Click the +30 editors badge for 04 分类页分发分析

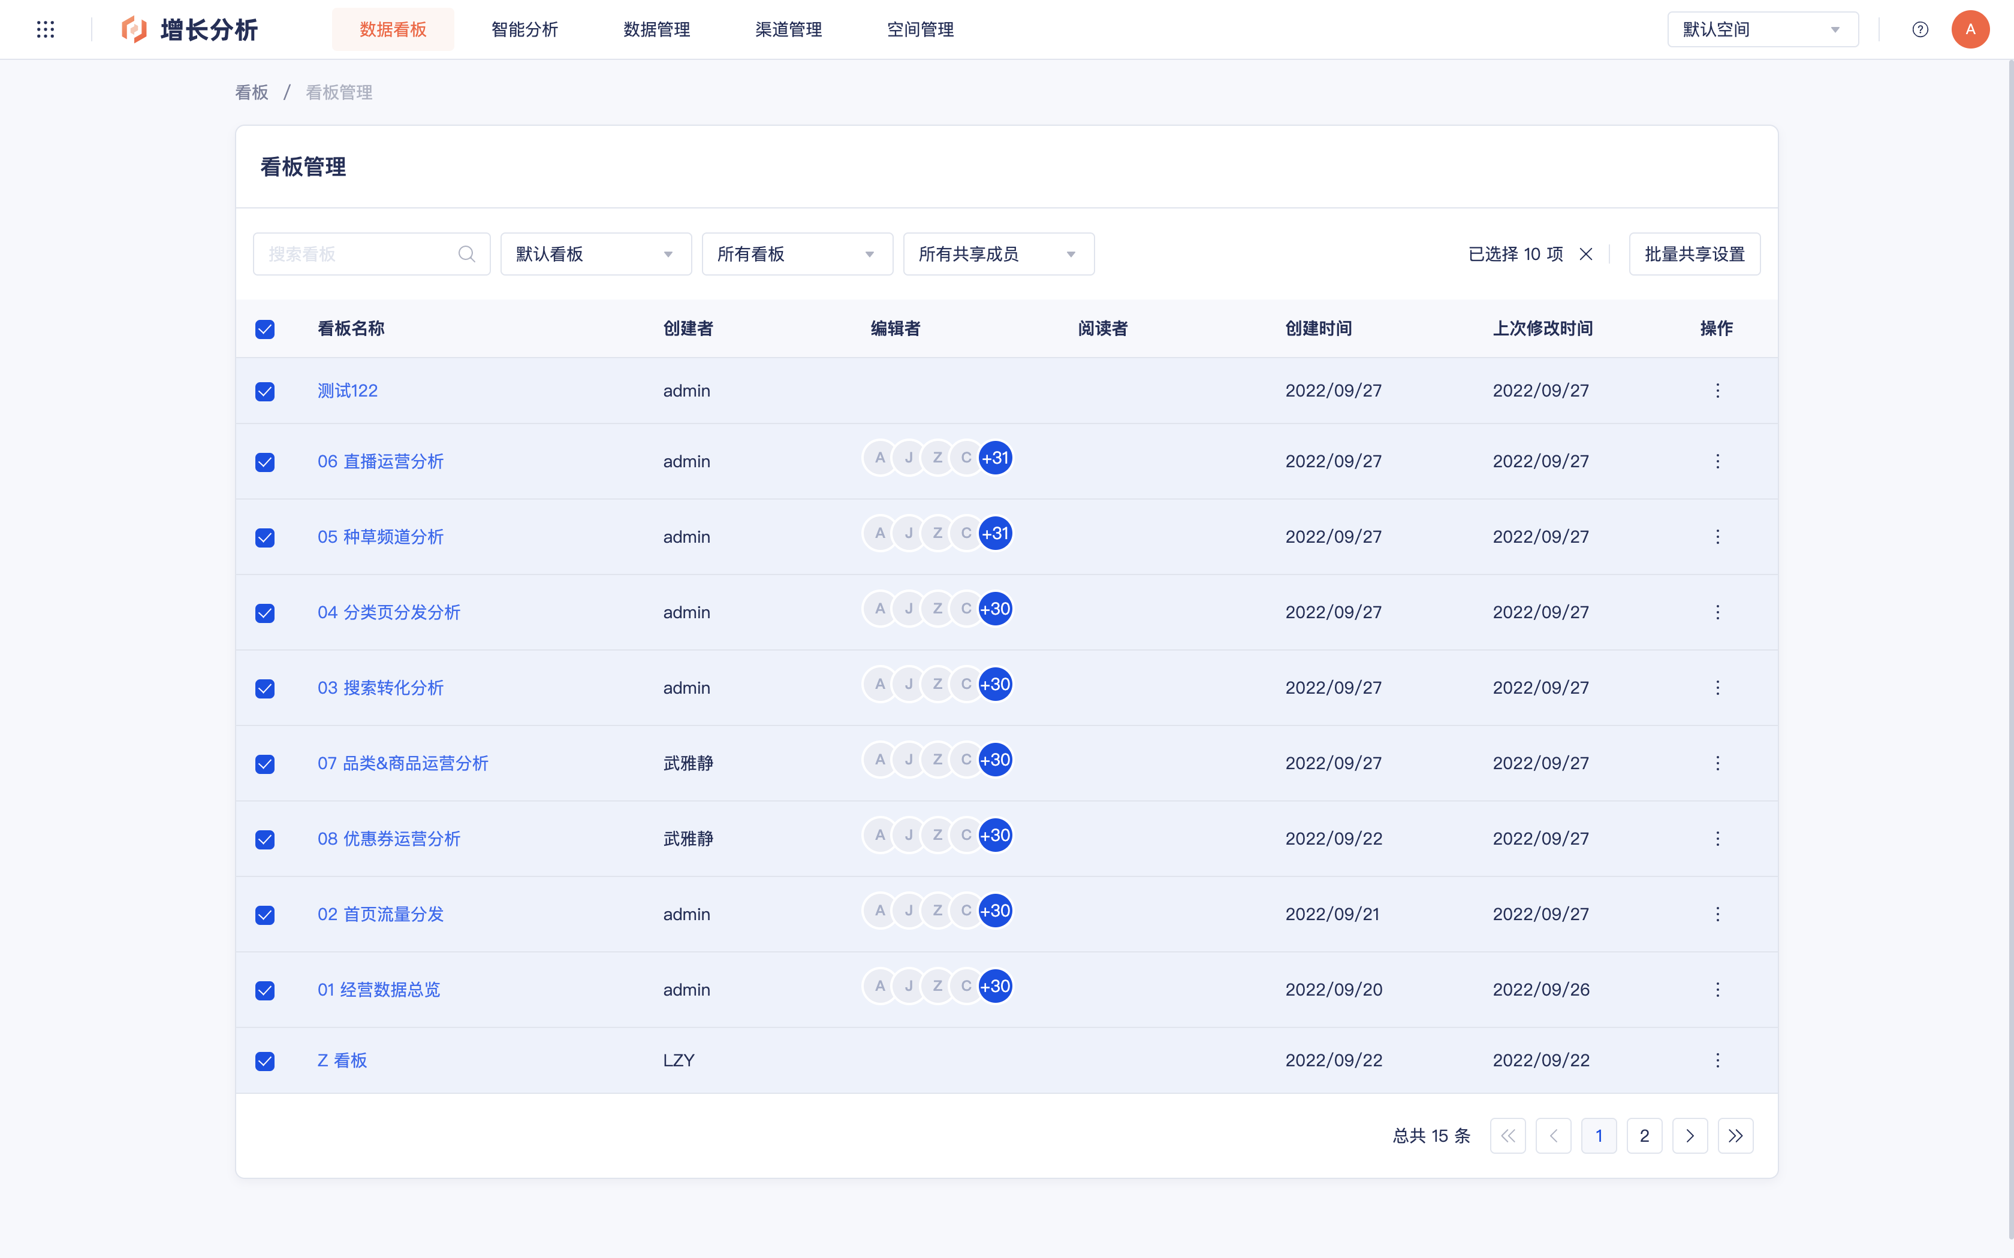pos(996,609)
